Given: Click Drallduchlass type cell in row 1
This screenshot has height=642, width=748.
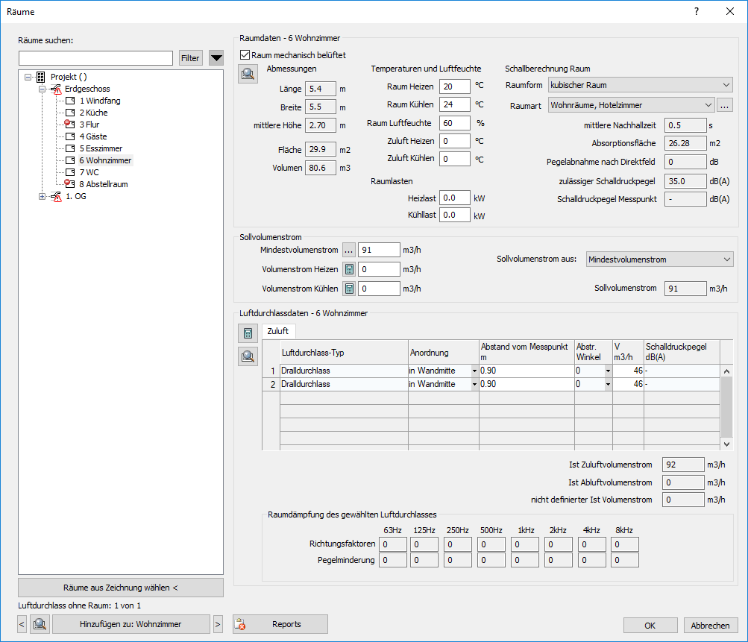Looking at the screenshot, I should 344,371.
